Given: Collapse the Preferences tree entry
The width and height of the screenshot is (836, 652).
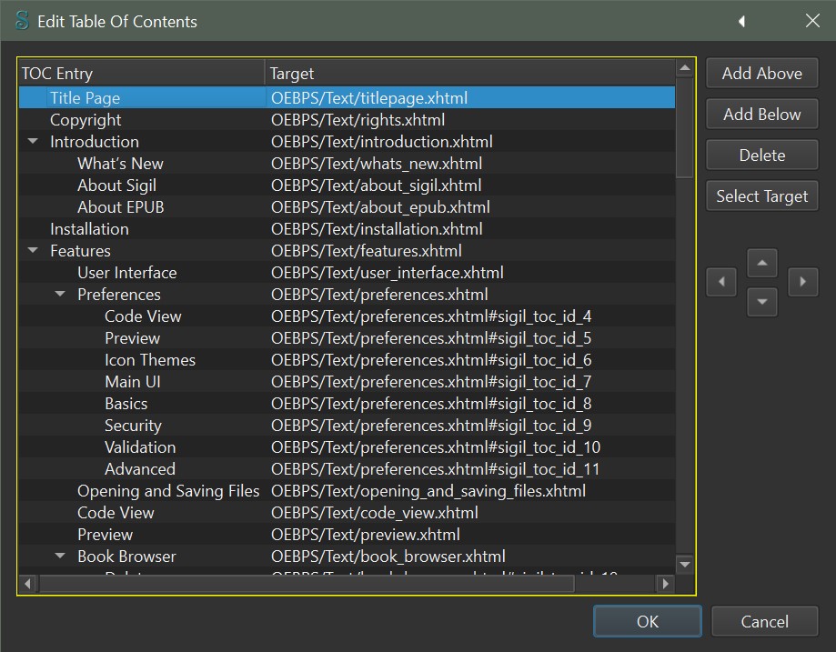Looking at the screenshot, I should (x=61, y=295).
